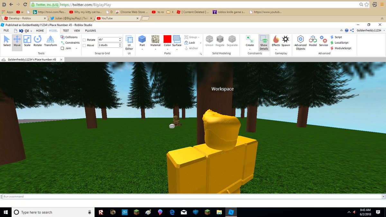Screen dimensions: 386x217
Task: Expand the Material dropdown arrow
Action: coord(155,50)
